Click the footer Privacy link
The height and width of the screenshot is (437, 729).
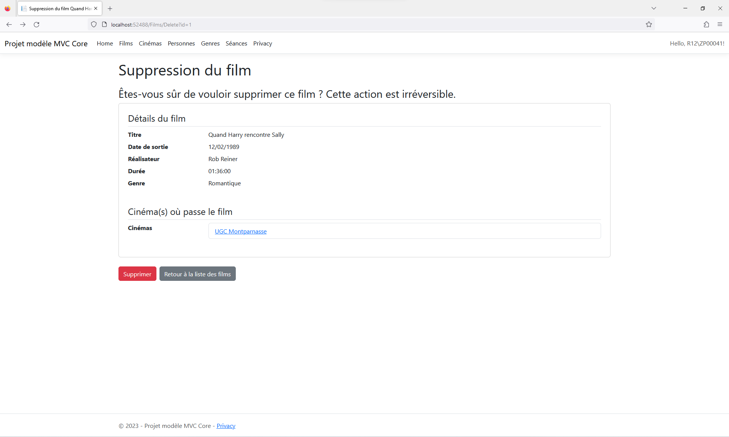(x=226, y=426)
